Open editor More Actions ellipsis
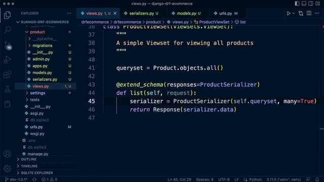The width and height of the screenshot is (324, 182). (317, 14)
